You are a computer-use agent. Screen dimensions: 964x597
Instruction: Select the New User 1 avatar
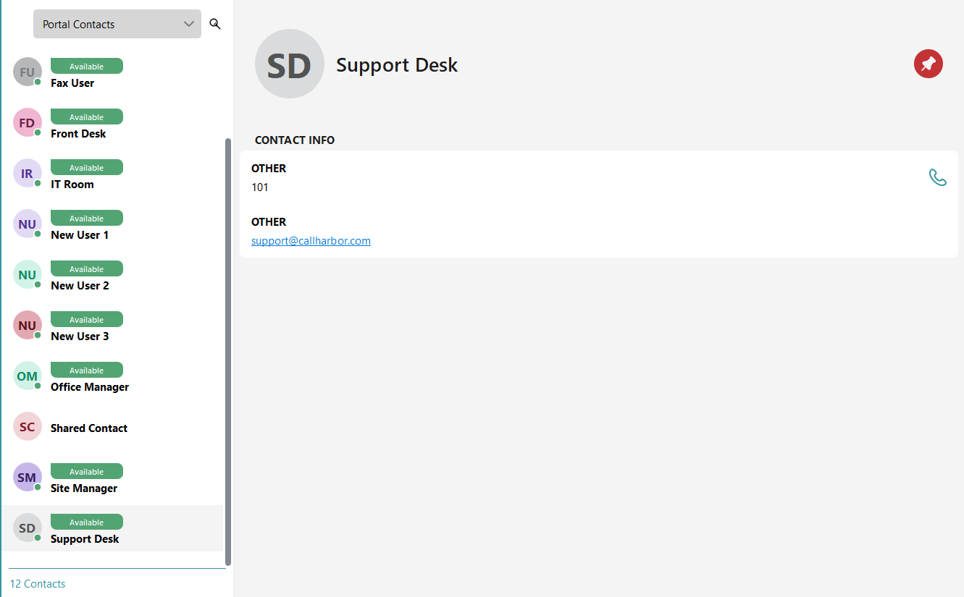point(28,224)
